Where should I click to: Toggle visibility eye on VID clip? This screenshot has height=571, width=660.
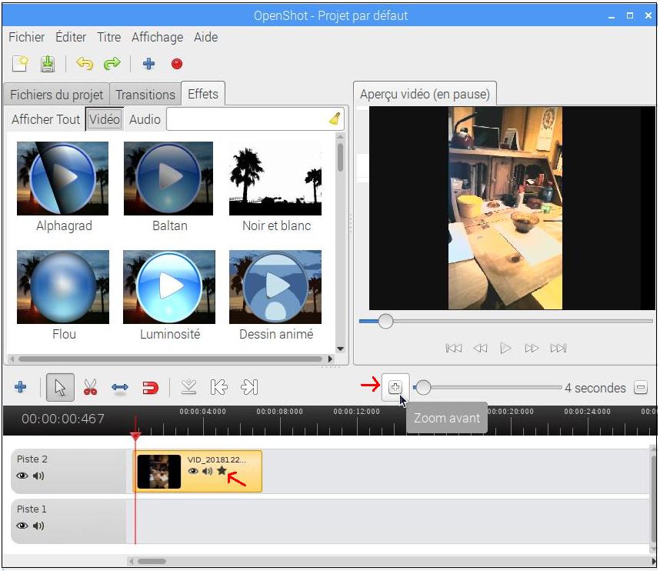pos(193,471)
